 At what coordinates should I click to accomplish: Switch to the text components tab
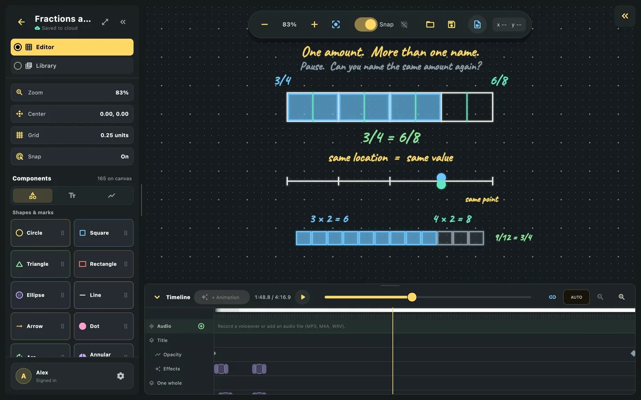(72, 196)
